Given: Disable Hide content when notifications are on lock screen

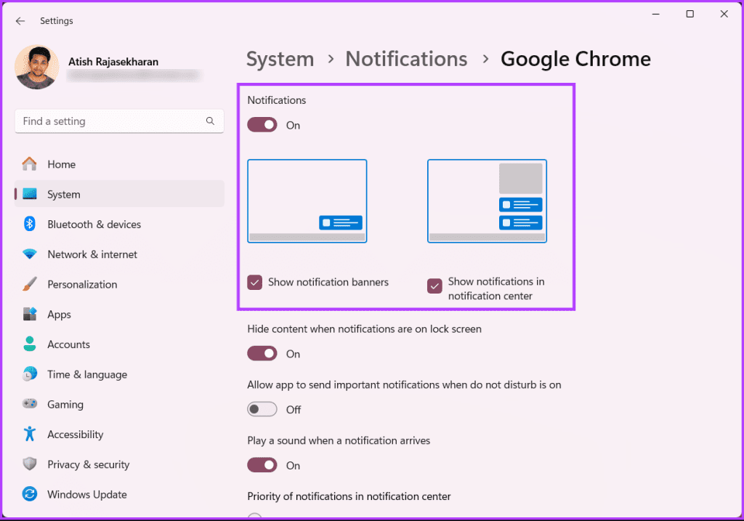Looking at the screenshot, I should coord(262,353).
